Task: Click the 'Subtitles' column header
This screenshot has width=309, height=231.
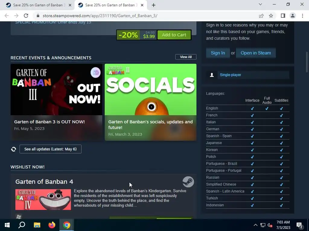Action: pos(282,100)
